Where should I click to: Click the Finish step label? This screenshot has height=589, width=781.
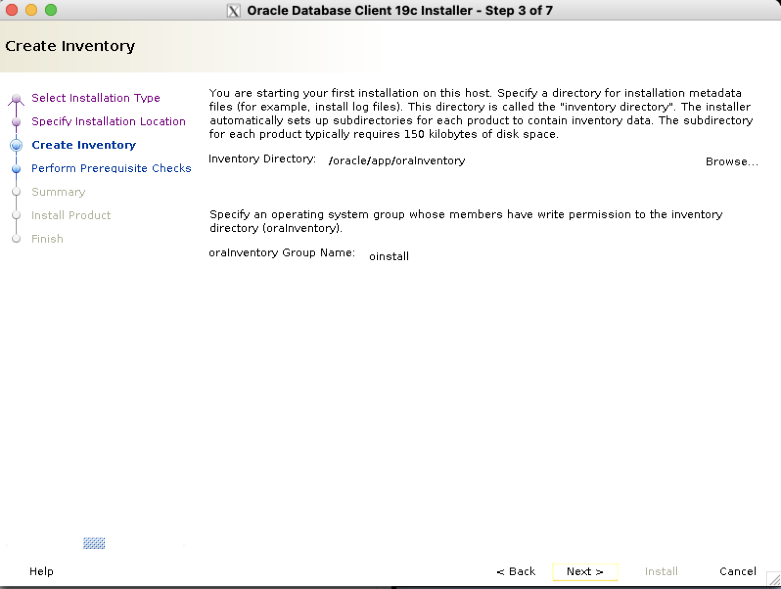coord(47,239)
